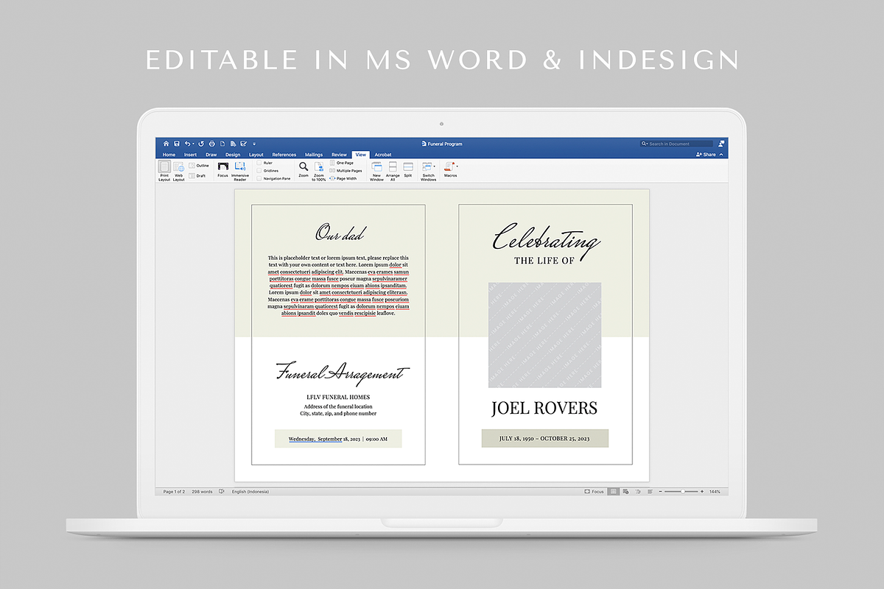Open the comments icon at top right
The height and width of the screenshot is (589, 884).
tap(721, 144)
